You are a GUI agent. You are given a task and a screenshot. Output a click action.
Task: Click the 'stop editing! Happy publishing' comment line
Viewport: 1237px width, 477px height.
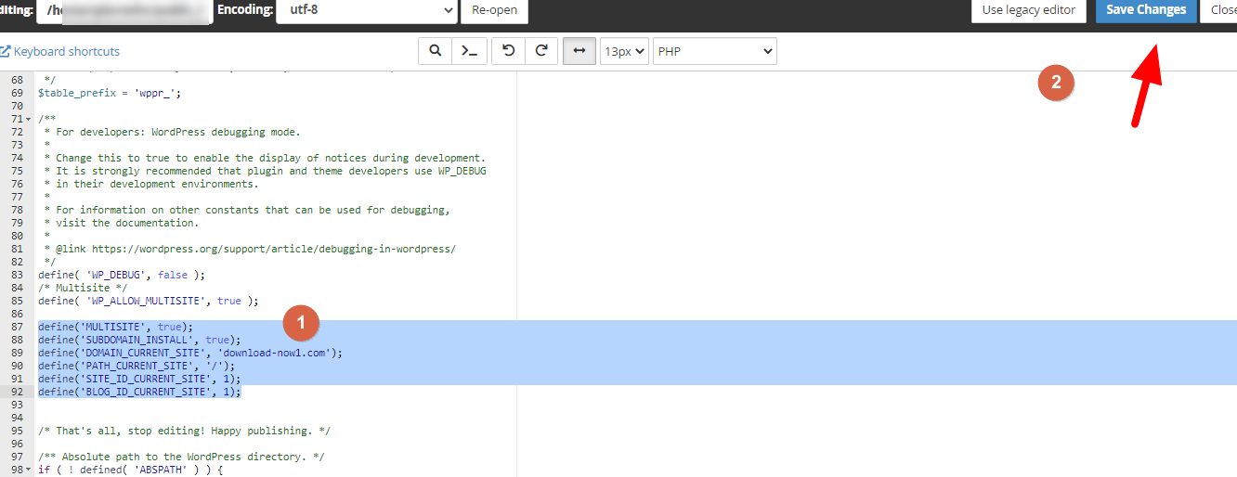[x=184, y=431]
